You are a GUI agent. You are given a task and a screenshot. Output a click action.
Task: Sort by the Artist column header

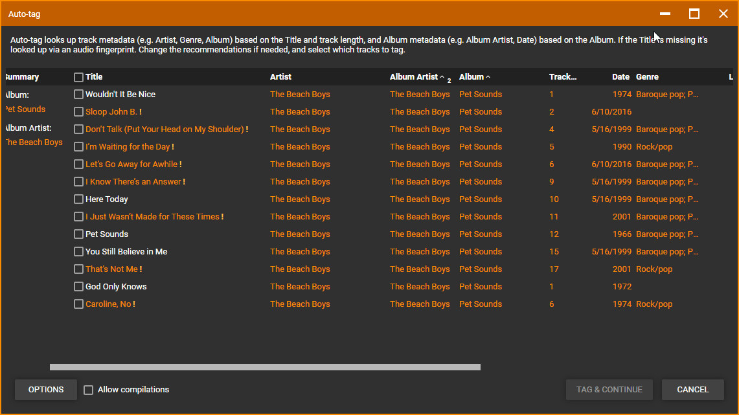tap(280, 77)
